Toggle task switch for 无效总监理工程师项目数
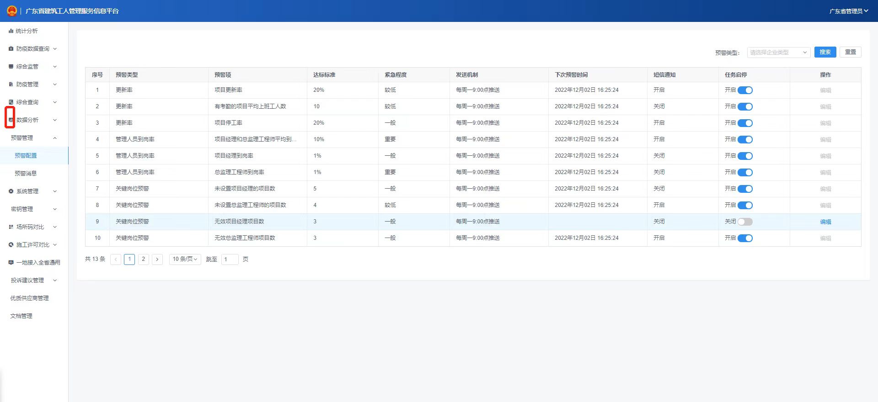 [x=745, y=238]
